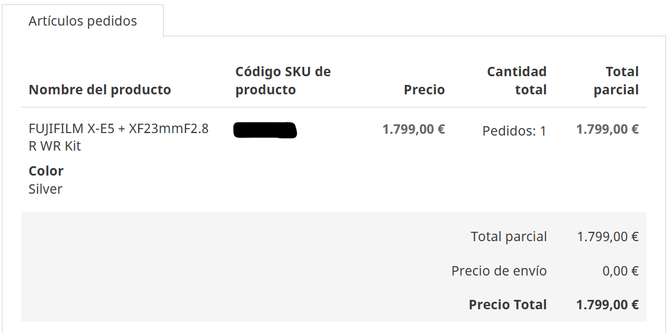671x333 pixels.
Task: Click the redacted SKU code
Action: coord(265,130)
